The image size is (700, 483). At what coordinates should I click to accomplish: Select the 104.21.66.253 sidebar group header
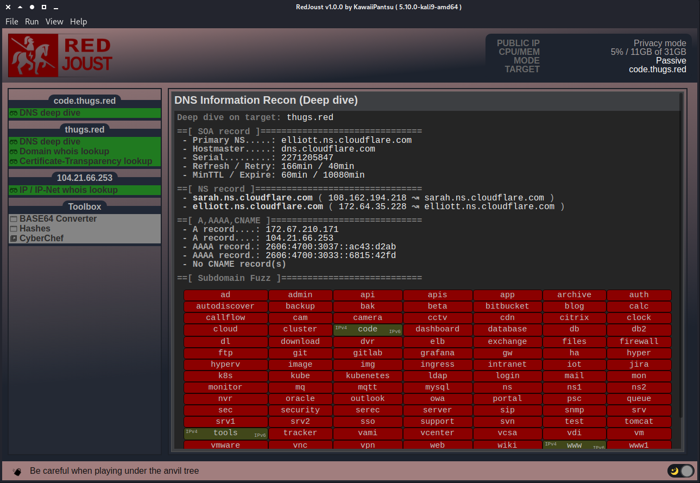coord(85,178)
